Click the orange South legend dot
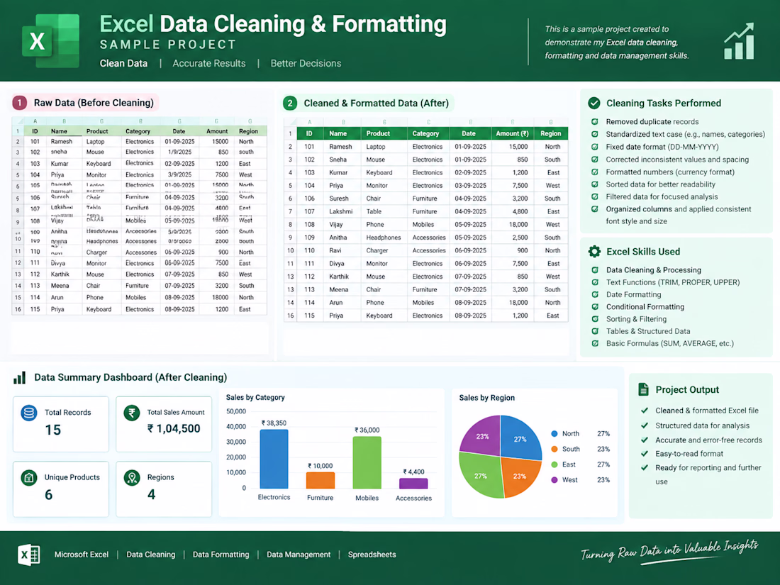This screenshot has width=780, height=585. (x=555, y=449)
